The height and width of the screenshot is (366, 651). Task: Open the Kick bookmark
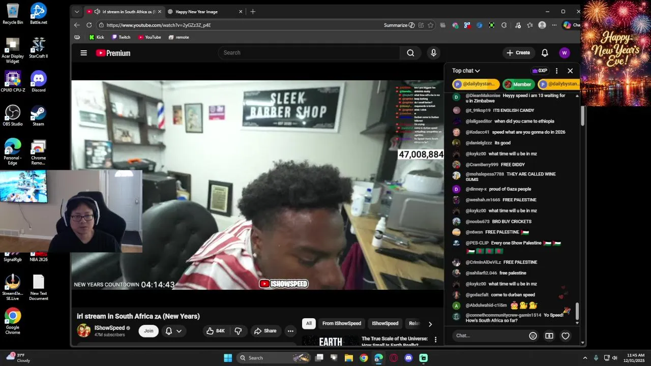(x=97, y=37)
